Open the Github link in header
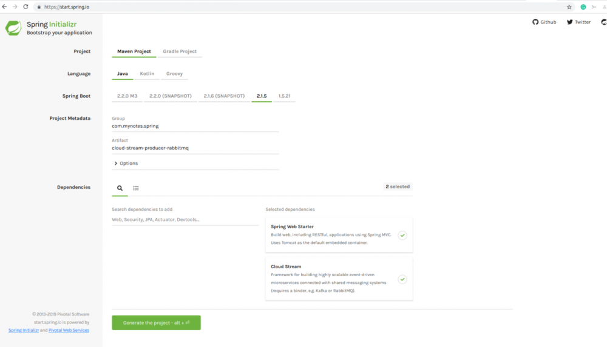 (544, 22)
